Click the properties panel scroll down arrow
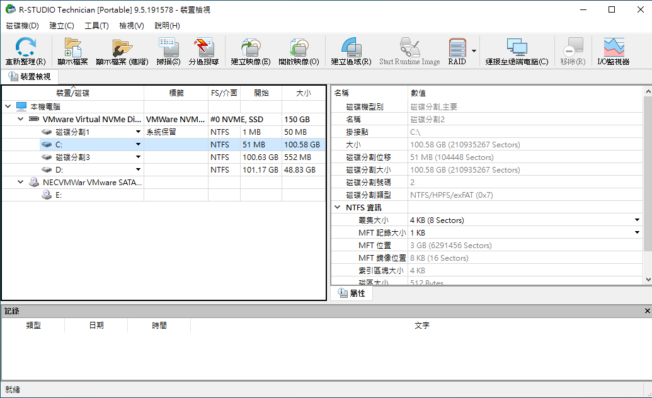This screenshot has width=652, height=398. click(x=648, y=280)
